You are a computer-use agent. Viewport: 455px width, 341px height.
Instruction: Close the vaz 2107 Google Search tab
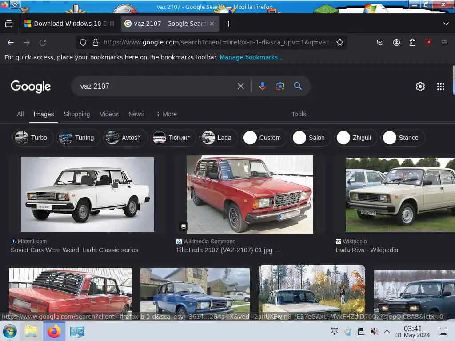(212, 24)
